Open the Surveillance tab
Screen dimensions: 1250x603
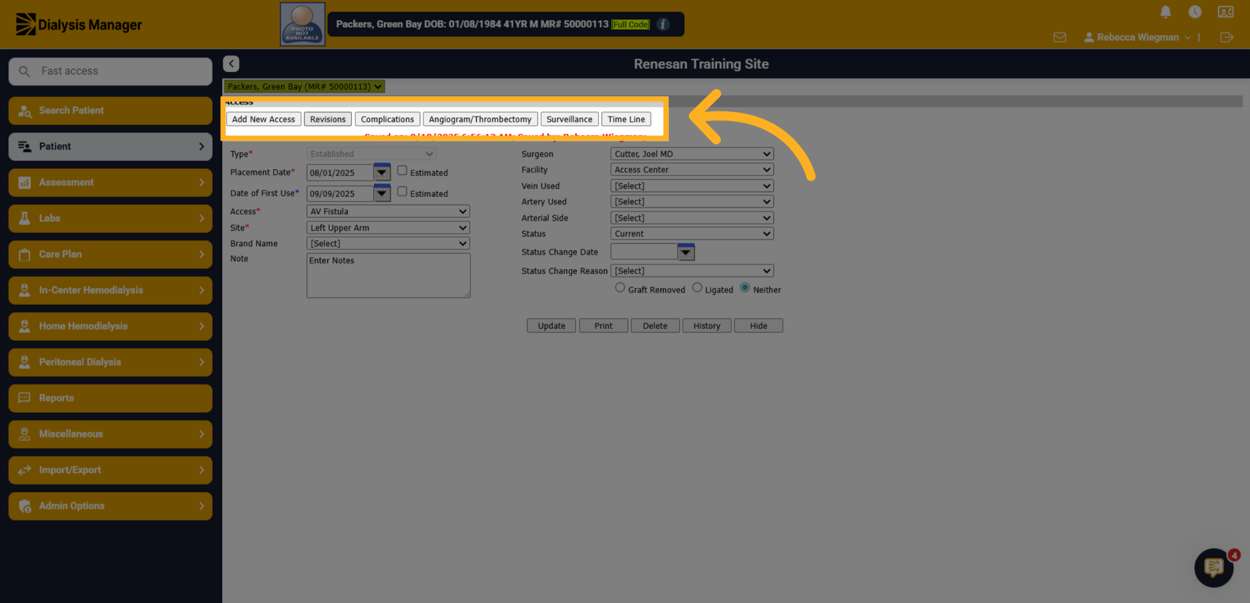coord(569,119)
